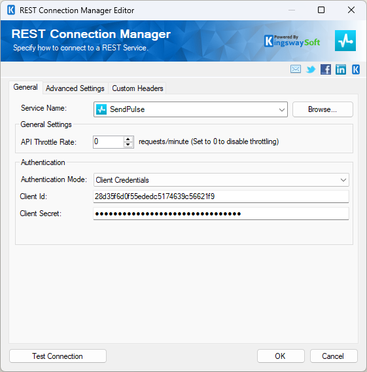Click 'requests/minute (Set to 0 to disable throttling)' text
Viewport: 367px width, 372px height.
(x=209, y=141)
